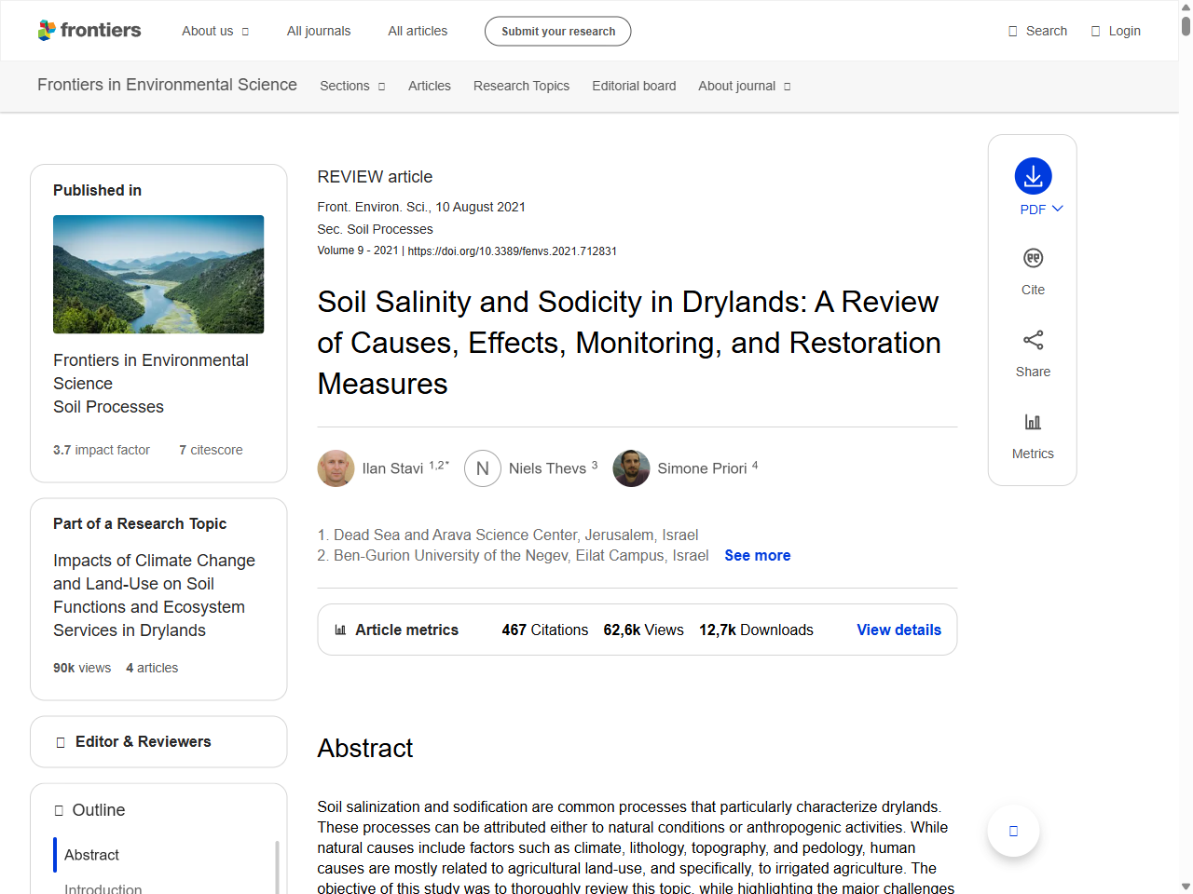
Task: Expand the About journal dropdown
Action: [x=745, y=86]
